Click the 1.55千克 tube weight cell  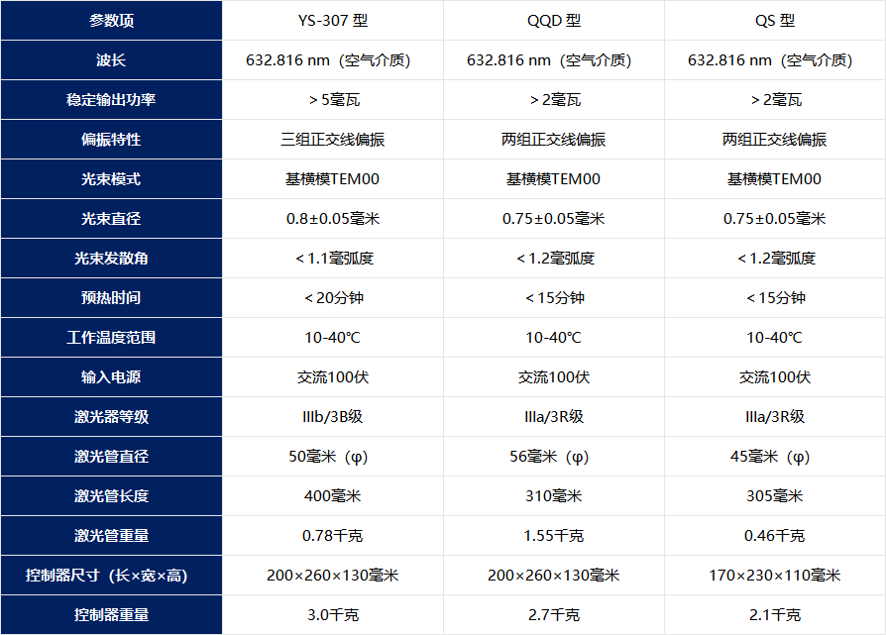(553, 536)
